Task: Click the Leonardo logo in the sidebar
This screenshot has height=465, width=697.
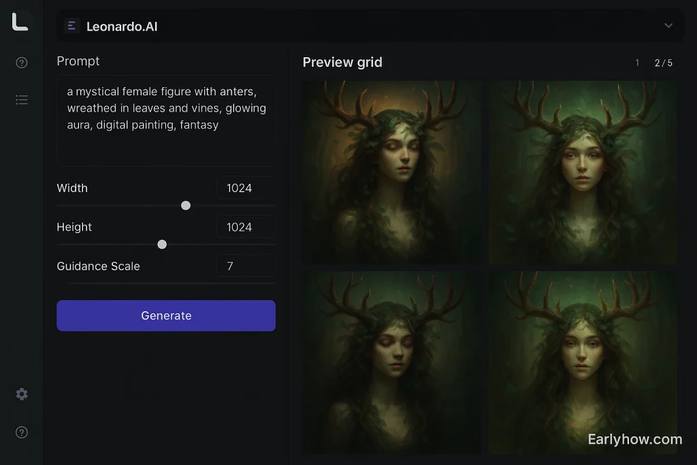Action: pos(20,22)
